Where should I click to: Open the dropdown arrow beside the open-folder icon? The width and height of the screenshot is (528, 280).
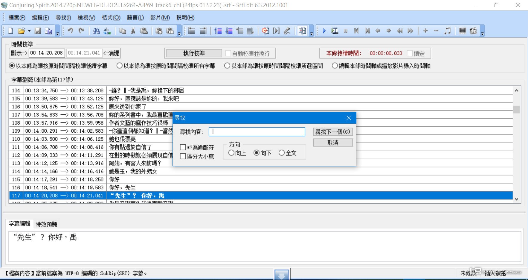point(29,31)
